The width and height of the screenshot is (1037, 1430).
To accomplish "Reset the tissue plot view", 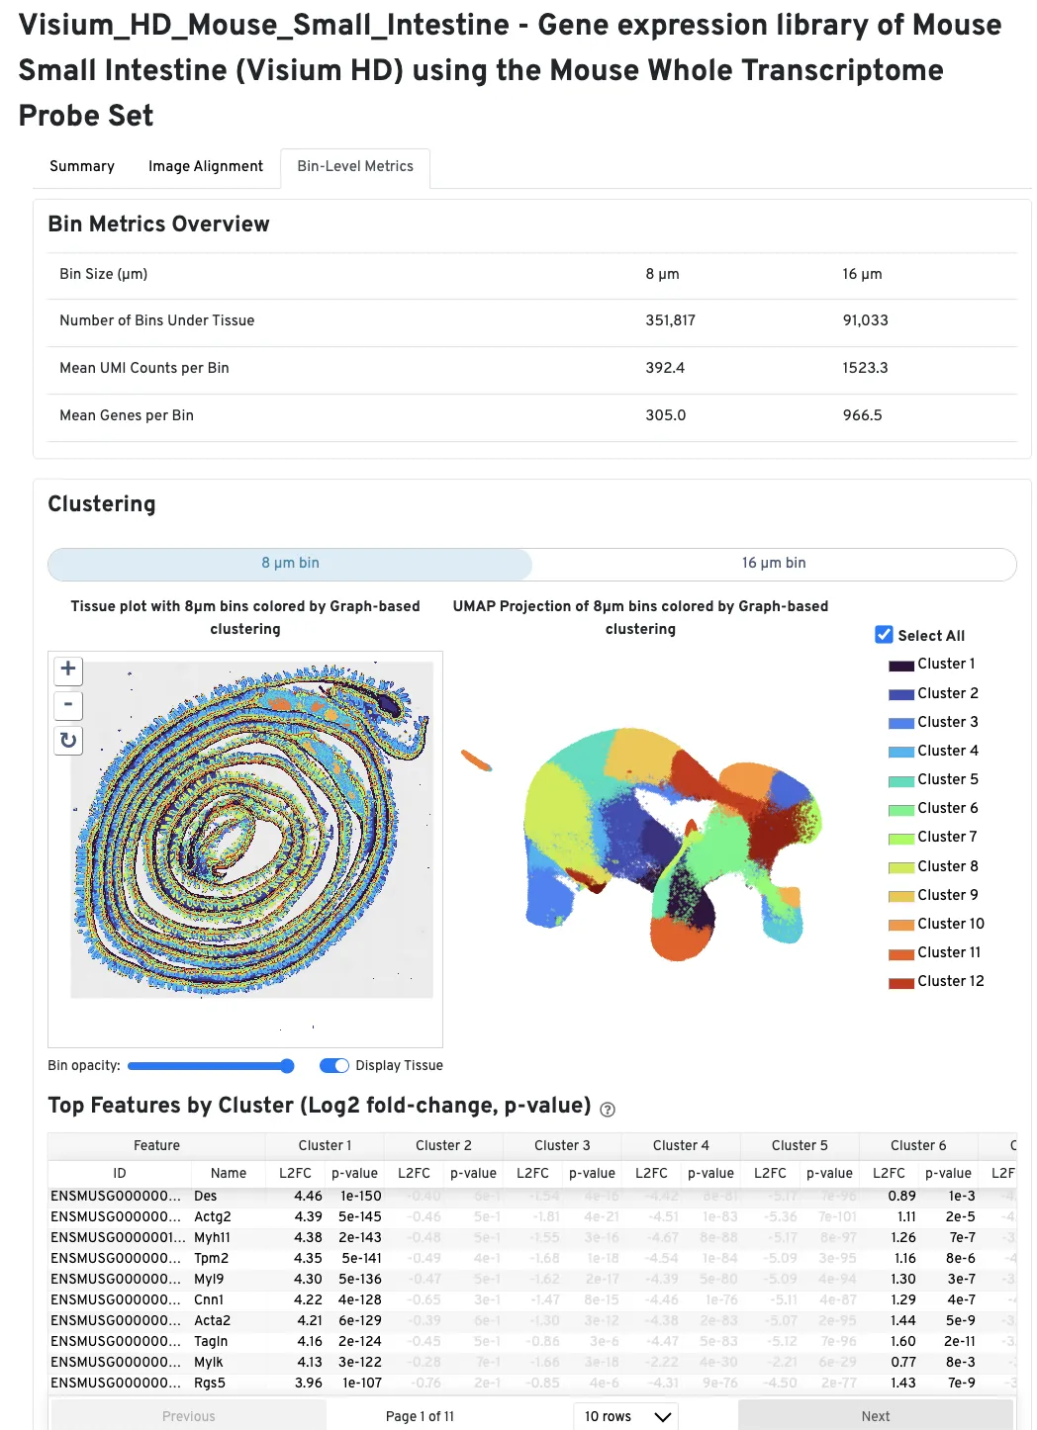I will [68, 740].
